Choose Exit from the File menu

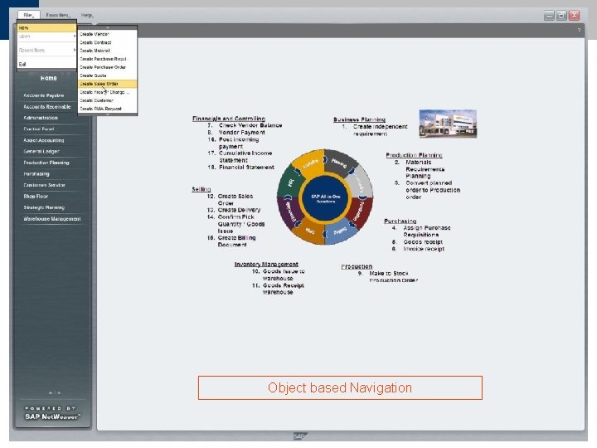click(x=46, y=64)
